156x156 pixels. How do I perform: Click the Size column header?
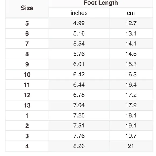(27, 8)
